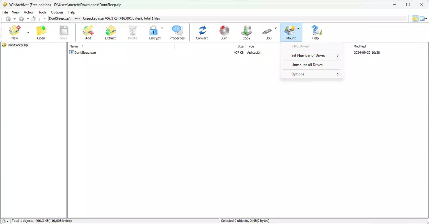The height and width of the screenshot is (224, 429).
Task: Close the WinArchiver window
Action: (x=422, y=5)
